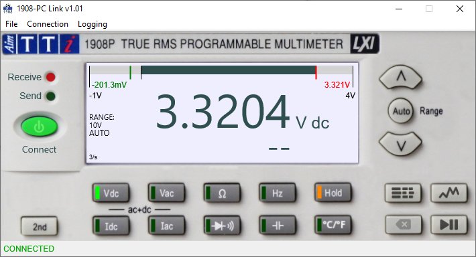Screen dimensions: 476x257
Task: Click the 4V scale end label
Action: 351,96
